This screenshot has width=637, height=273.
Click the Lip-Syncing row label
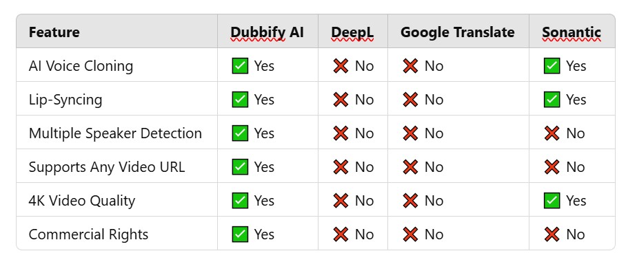[65, 100]
